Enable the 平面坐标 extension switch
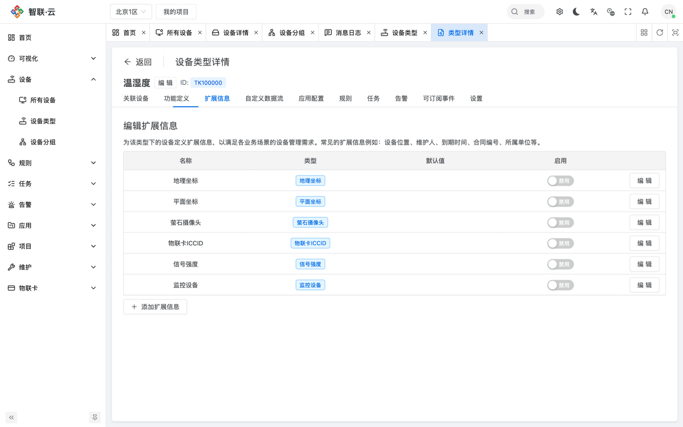683x427 pixels. (560, 202)
